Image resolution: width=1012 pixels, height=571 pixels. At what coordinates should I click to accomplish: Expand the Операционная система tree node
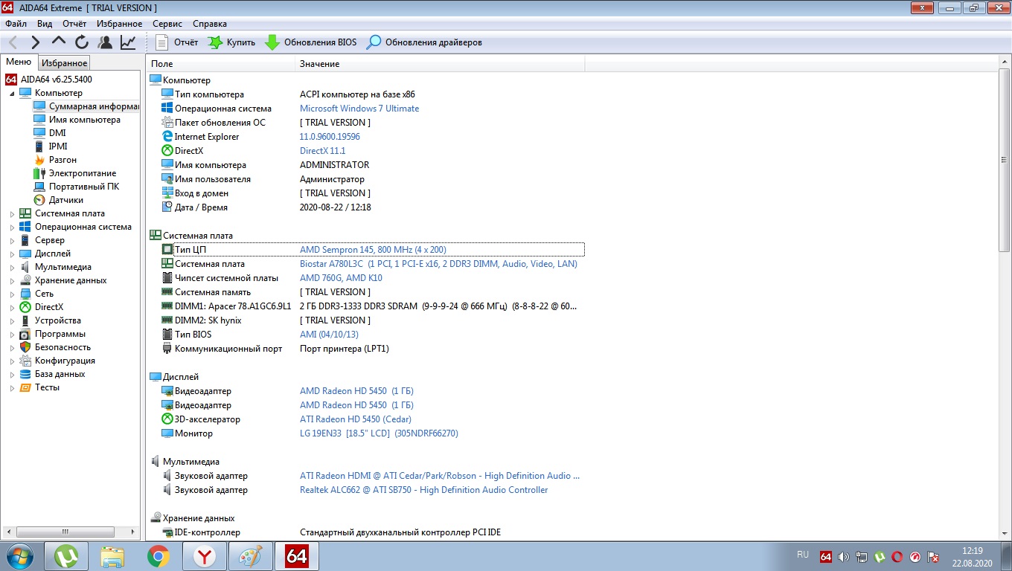(12, 227)
